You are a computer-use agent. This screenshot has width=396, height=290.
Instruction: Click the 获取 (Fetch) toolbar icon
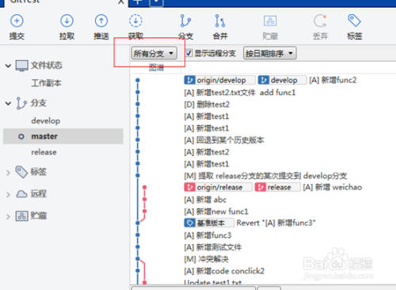[135, 21]
